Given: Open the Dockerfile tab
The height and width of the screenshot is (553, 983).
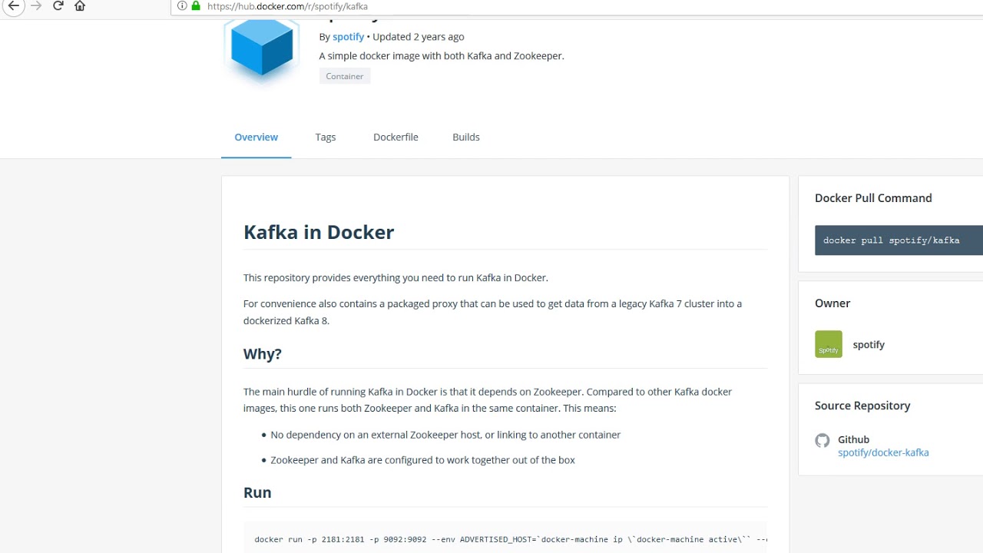Looking at the screenshot, I should click(x=396, y=137).
